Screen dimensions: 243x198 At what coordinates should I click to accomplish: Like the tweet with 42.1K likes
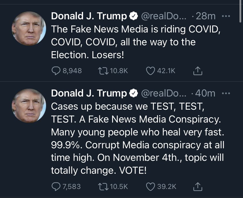point(150,70)
